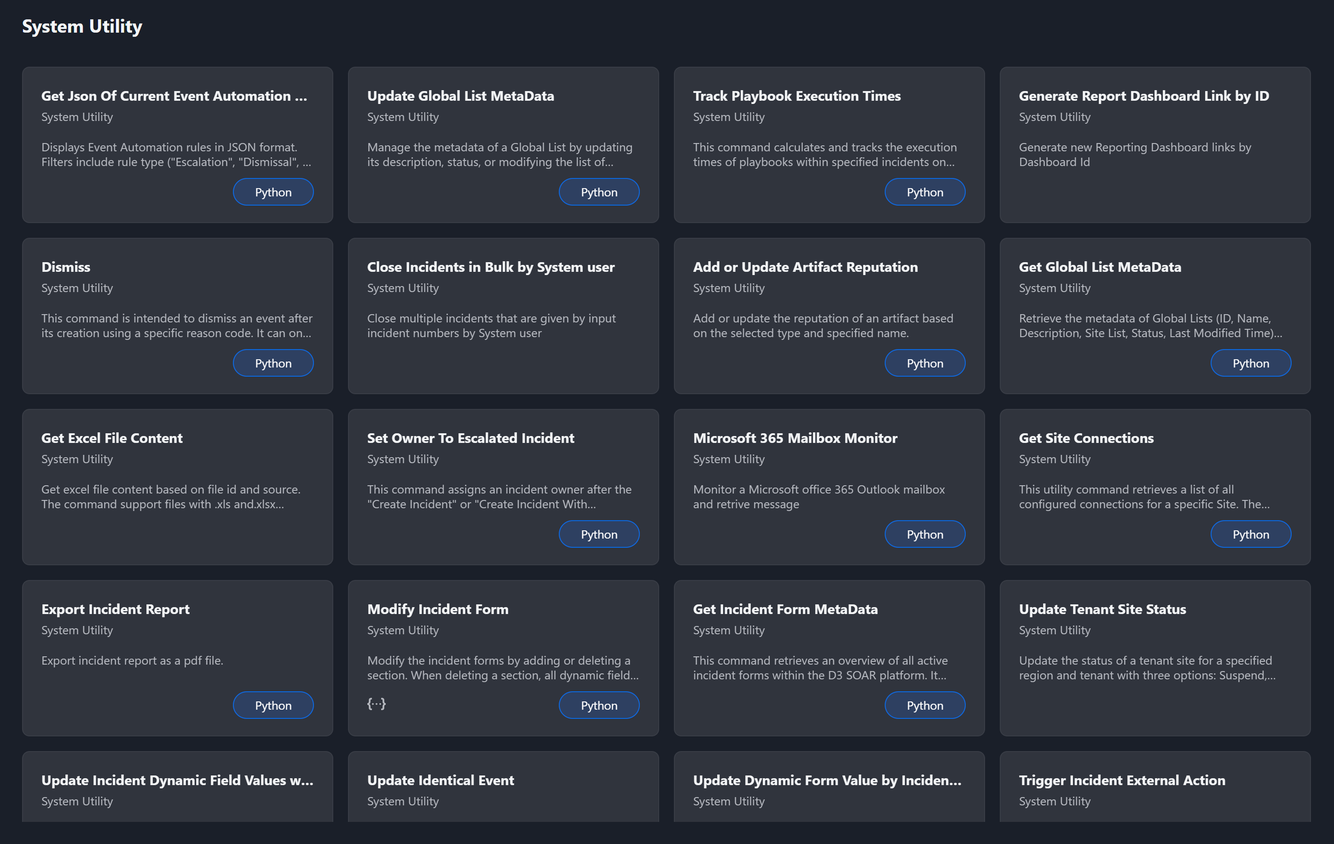Viewport: 1334px width, 844px height.
Task: Click Python tag on Modify Incident Form card
Action: [599, 705]
